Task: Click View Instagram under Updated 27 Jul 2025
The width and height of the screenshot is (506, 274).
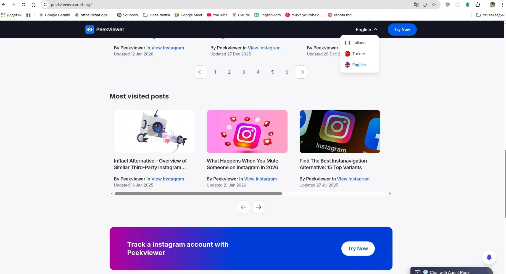Action: point(353,179)
